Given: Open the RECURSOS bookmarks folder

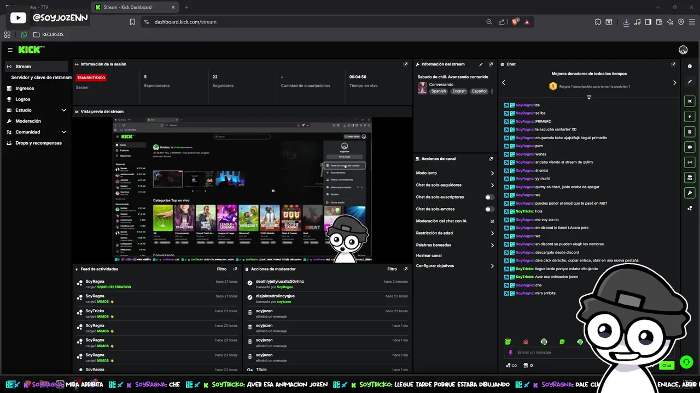Looking at the screenshot, I should 48,34.
